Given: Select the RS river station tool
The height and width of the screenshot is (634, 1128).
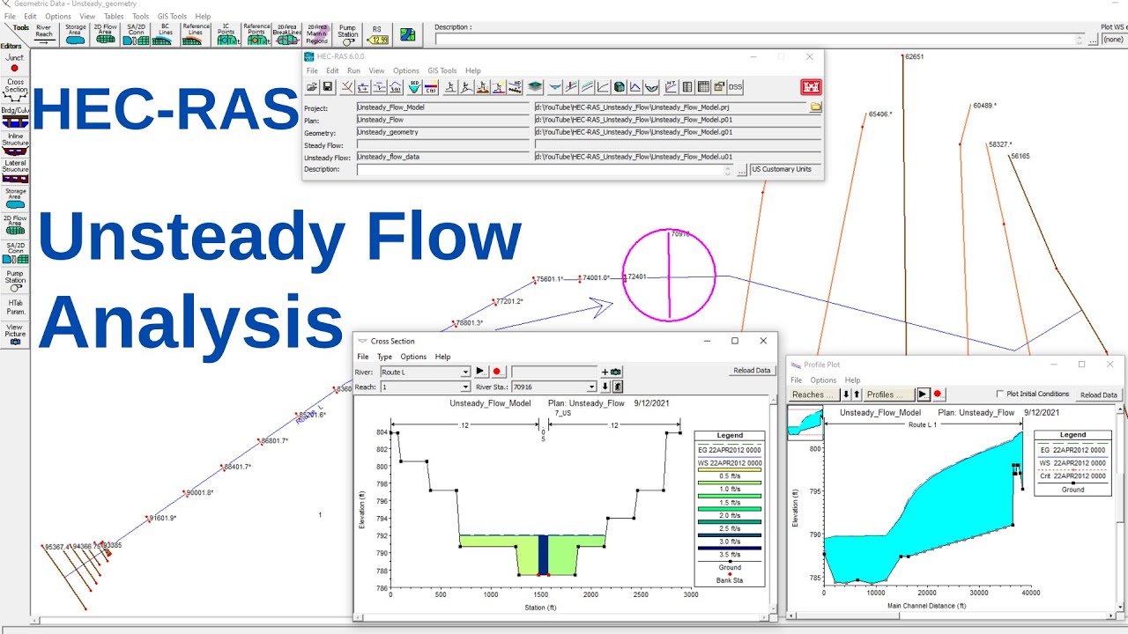Looking at the screenshot, I should click(x=377, y=34).
